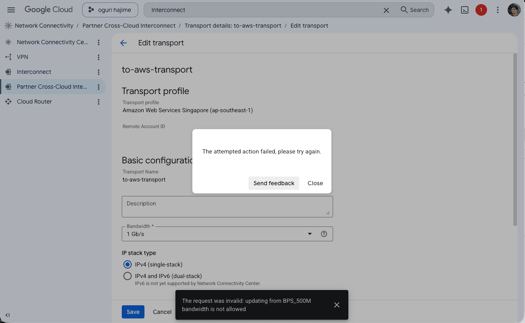Click the Network Connectivity Center sidebar icon
The height and width of the screenshot is (323, 525).
click(x=8, y=42)
